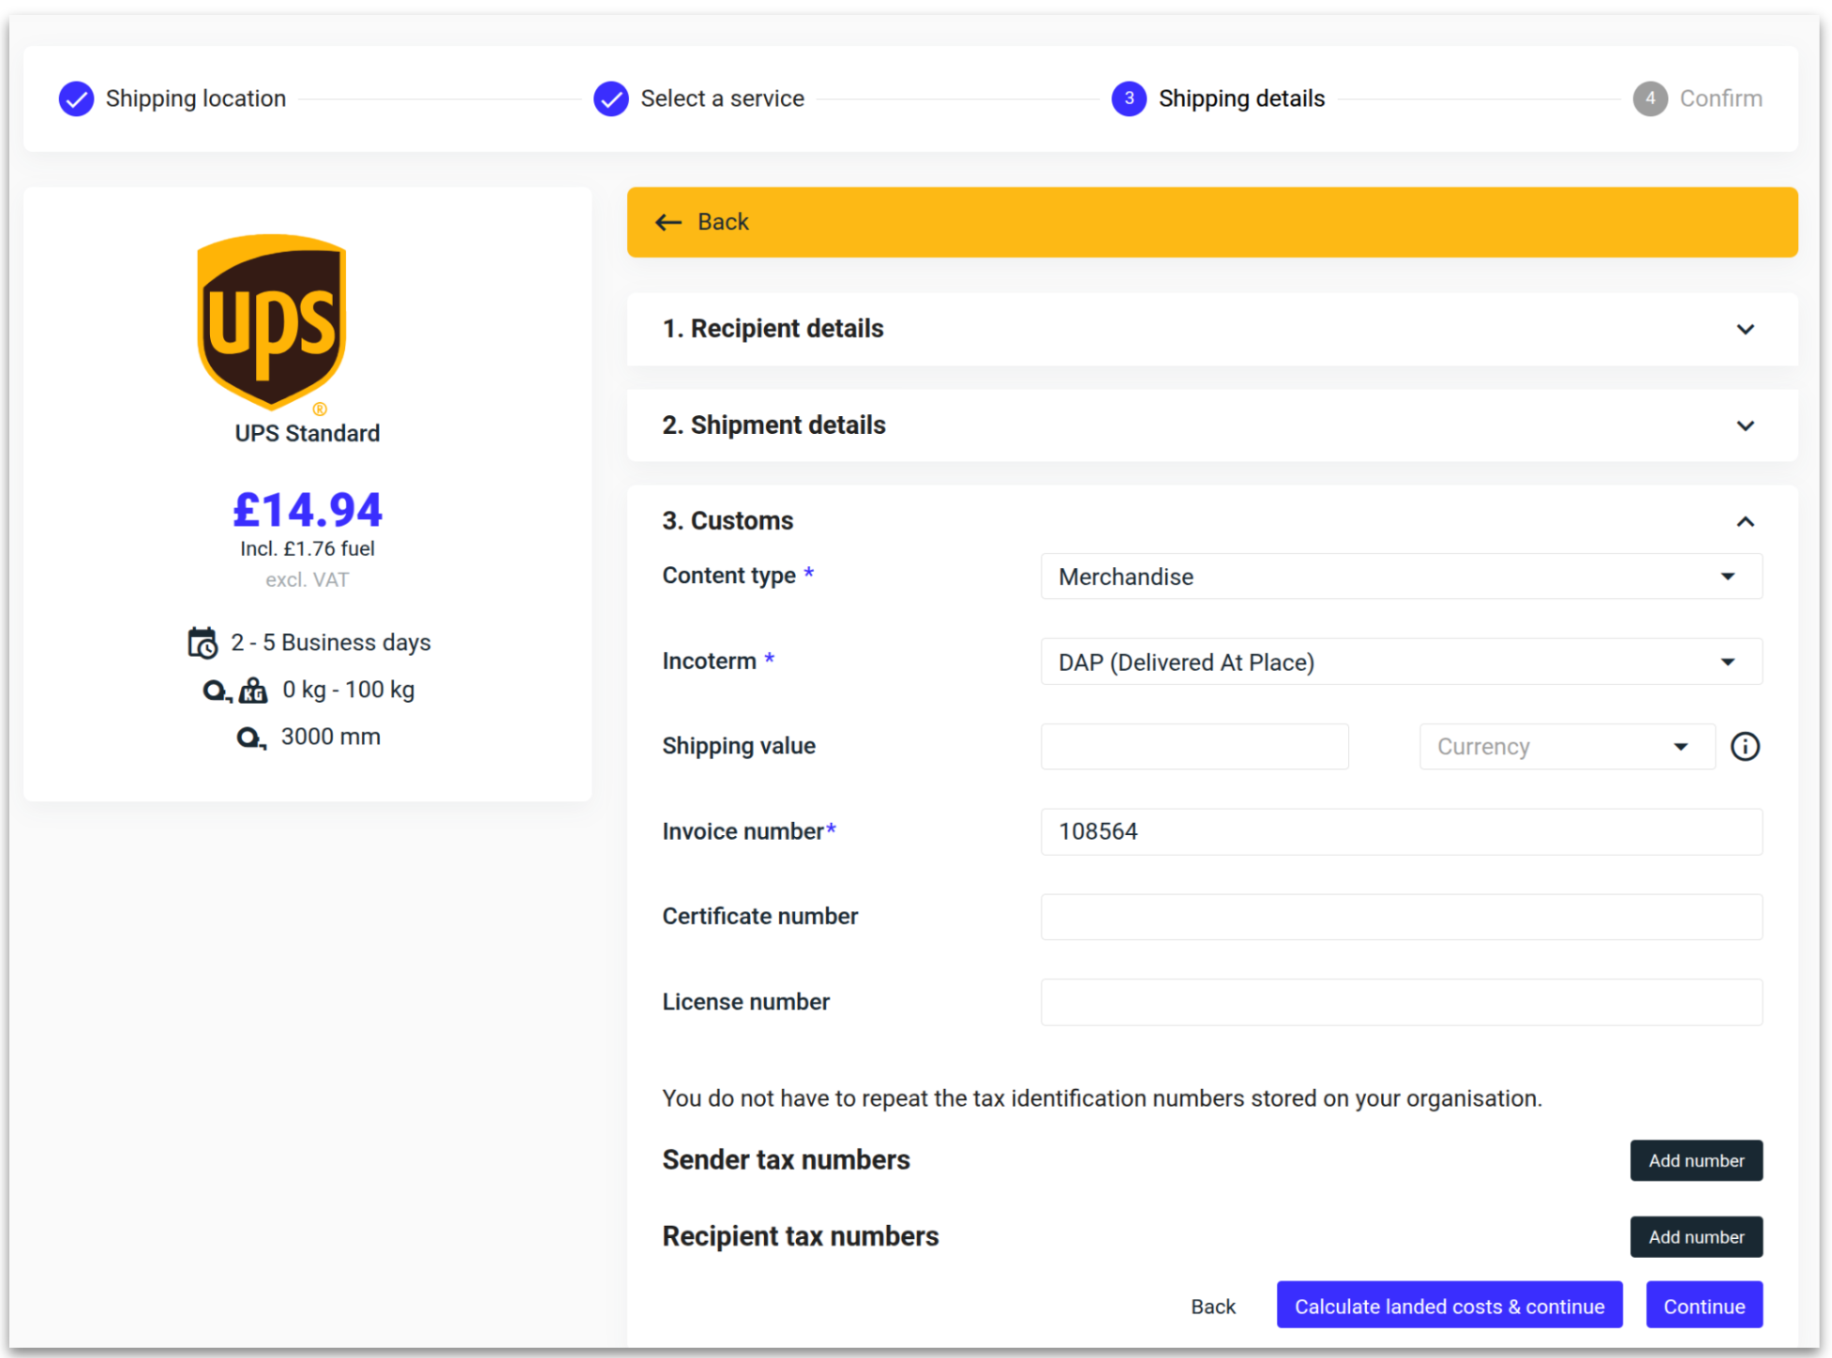
Task: Open the Currency dropdown
Action: (x=1566, y=747)
